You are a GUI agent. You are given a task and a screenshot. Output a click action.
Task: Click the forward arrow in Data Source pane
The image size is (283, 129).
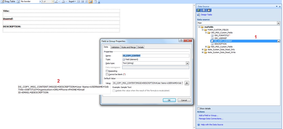pyautogui.click(x=204, y=10)
